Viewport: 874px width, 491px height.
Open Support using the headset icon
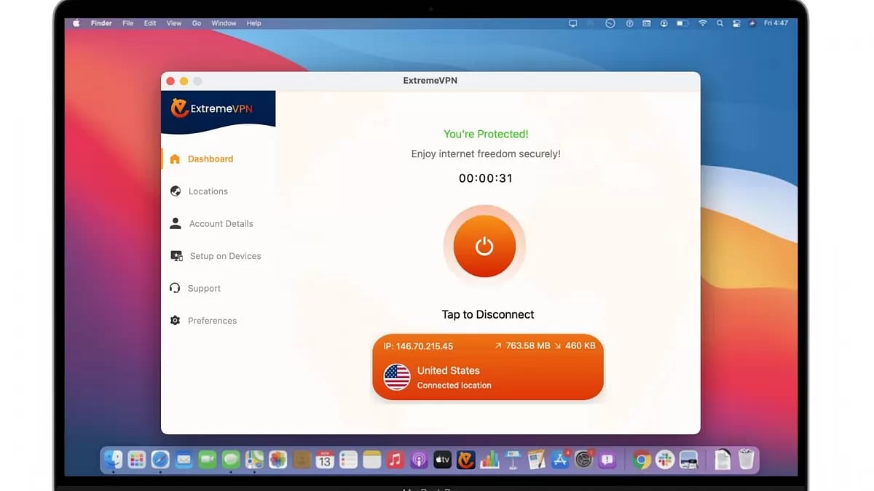pyautogui.click(x=175, y=288)
